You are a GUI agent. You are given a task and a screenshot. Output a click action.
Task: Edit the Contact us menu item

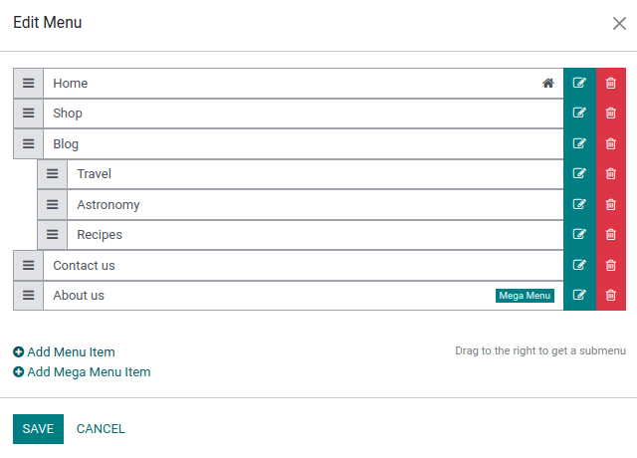579,266
